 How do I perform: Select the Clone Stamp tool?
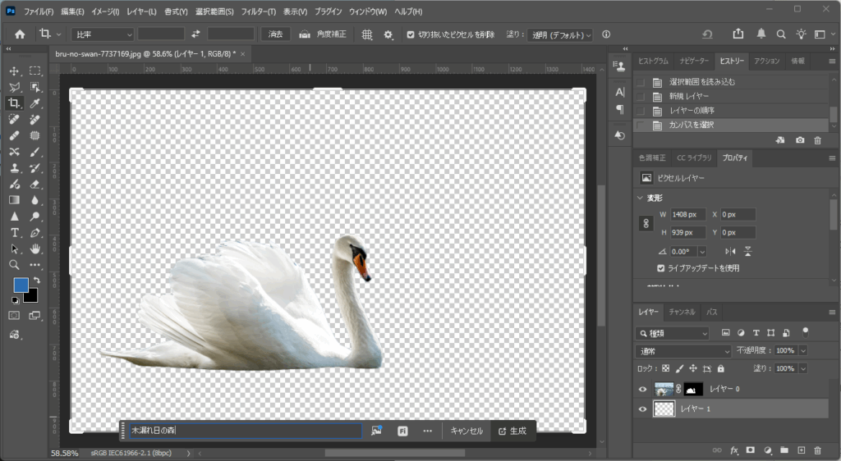(x=14, y=168)
